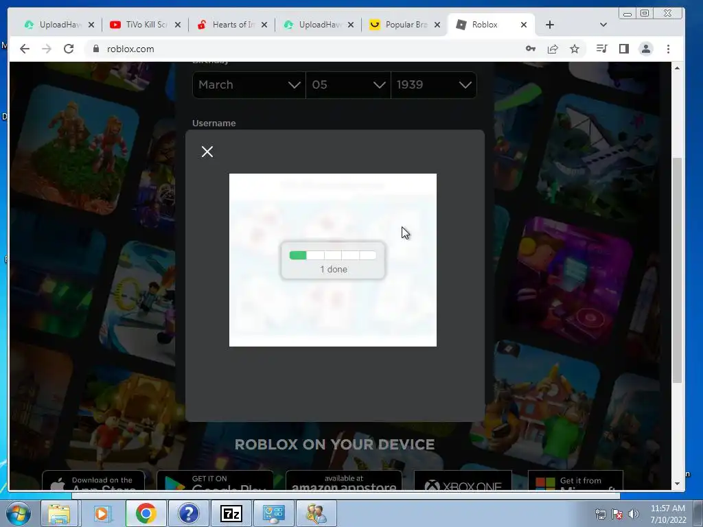The width and height of the screenshot is (703, 527).
Task: Close the TiVo Kill Sc tab
Action: tap(178, 25)
